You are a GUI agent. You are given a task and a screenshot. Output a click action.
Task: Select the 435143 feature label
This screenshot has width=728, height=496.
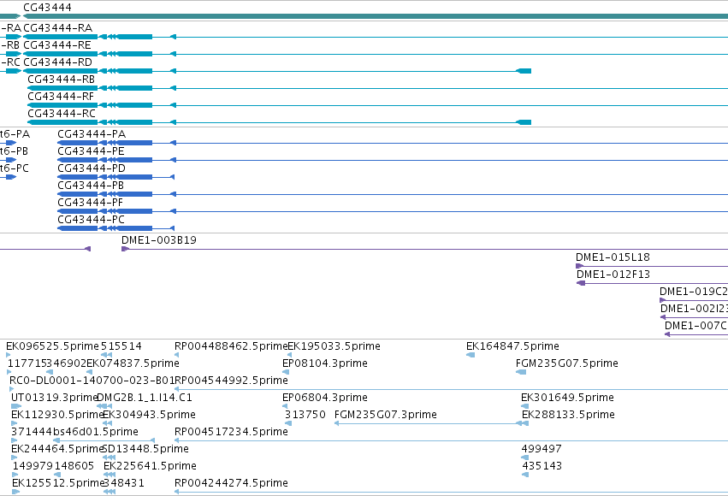coord(542,466)
